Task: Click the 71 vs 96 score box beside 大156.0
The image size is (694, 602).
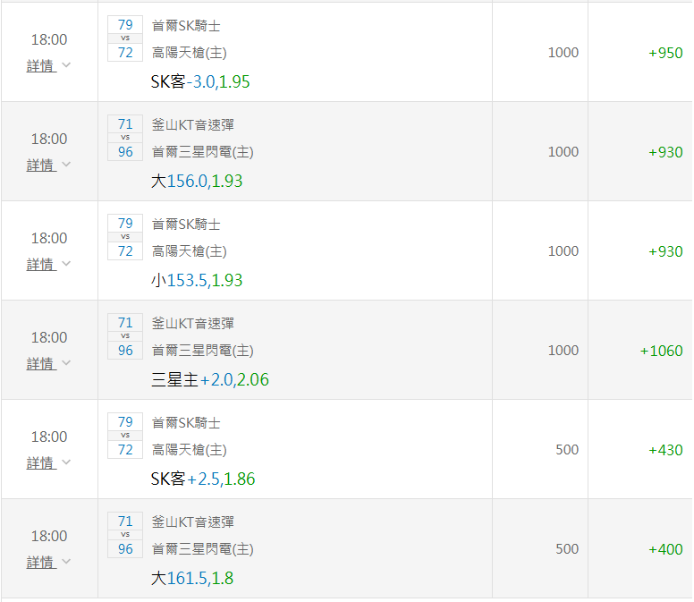Action: pos(125,138)
